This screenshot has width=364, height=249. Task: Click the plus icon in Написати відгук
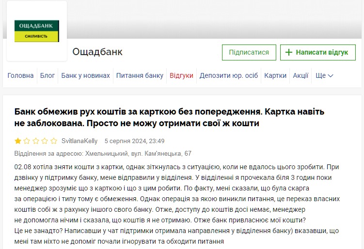(x=289, y=52)
